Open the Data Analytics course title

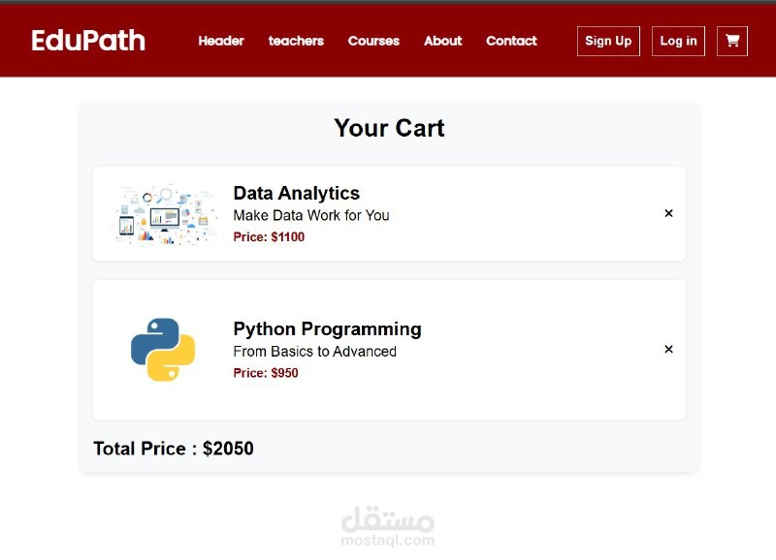296,193
